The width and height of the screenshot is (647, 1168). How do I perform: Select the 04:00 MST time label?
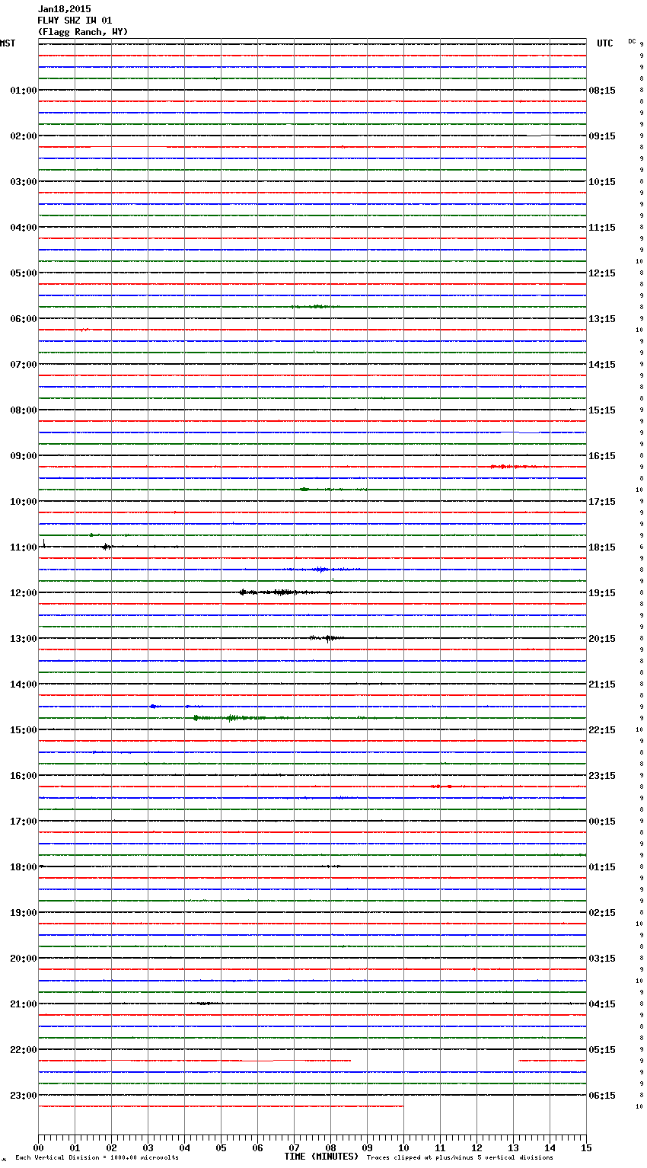tap(24, 228)
